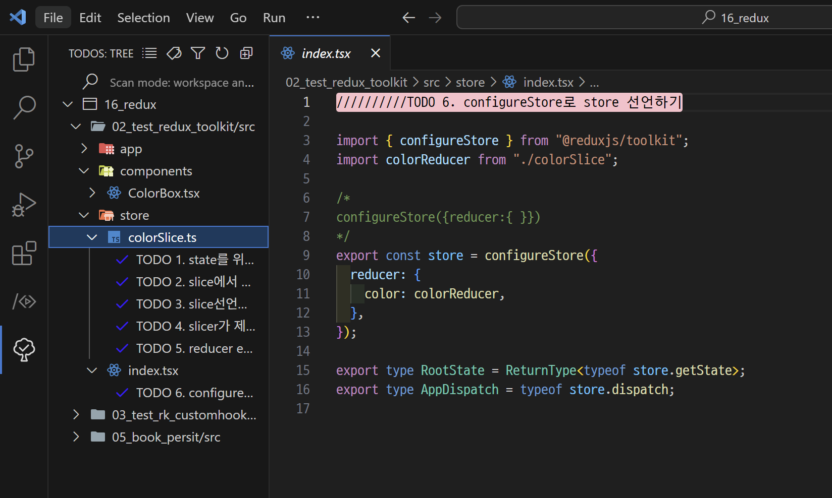Expand the 03_test_rk_customhook folder
This screenshot has height=498, width=832.
(76, 415)
